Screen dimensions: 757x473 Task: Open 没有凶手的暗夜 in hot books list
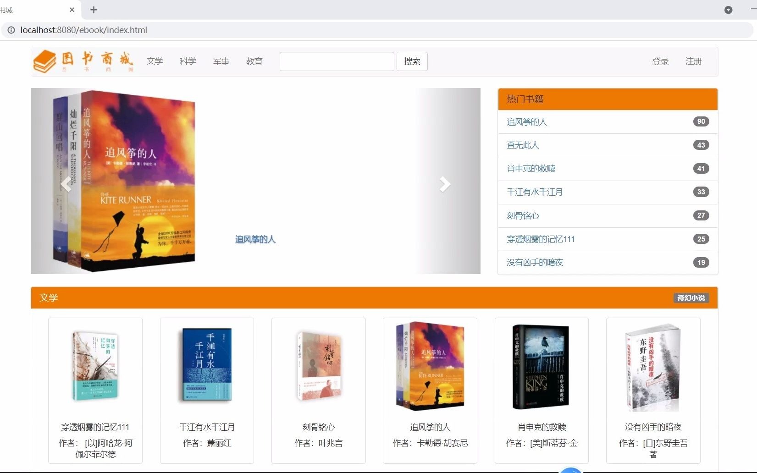click(x=535, y=263)
